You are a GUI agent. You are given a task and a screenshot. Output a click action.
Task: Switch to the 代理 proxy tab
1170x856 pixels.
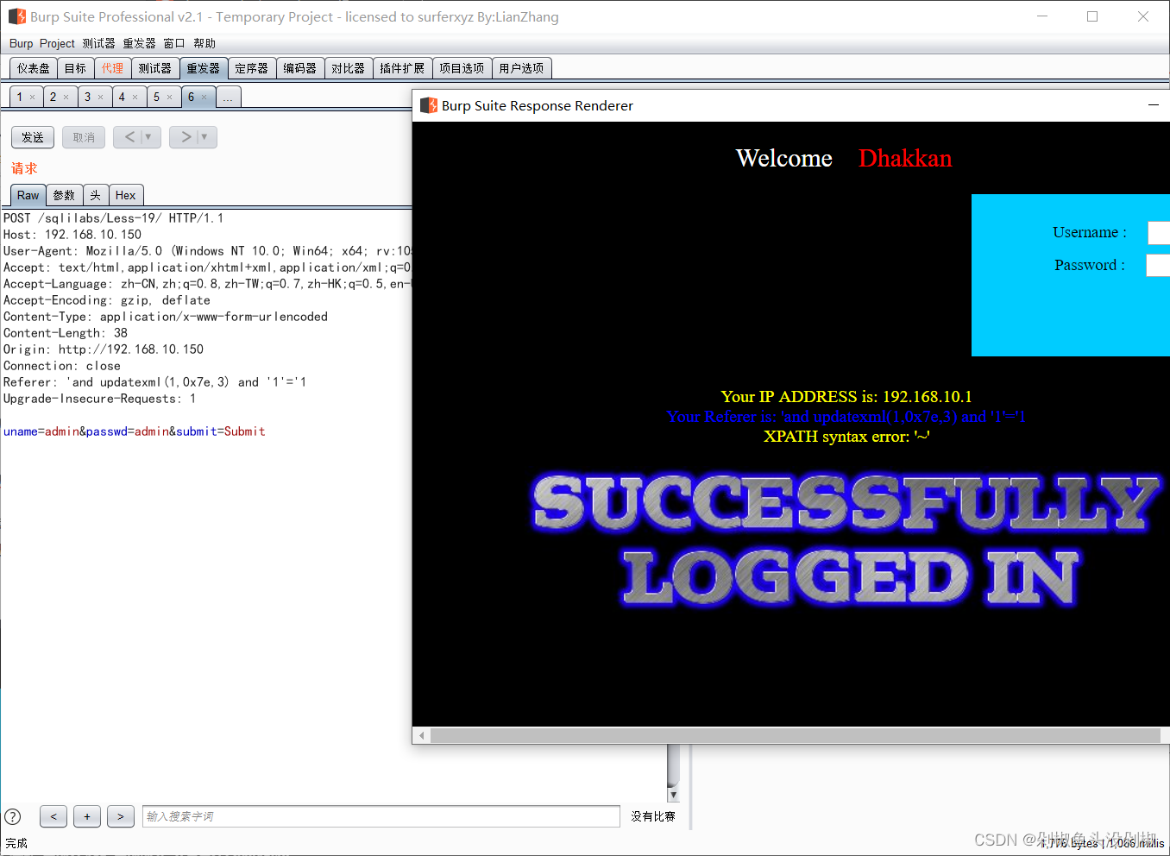pyautogui.click(x=113, y=68)
